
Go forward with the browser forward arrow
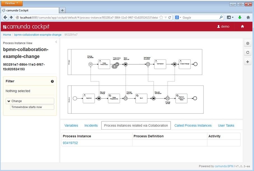pos(11,17)
